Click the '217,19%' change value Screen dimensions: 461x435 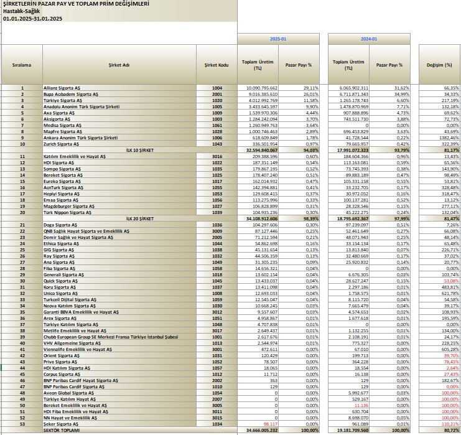tap(440, 100)
